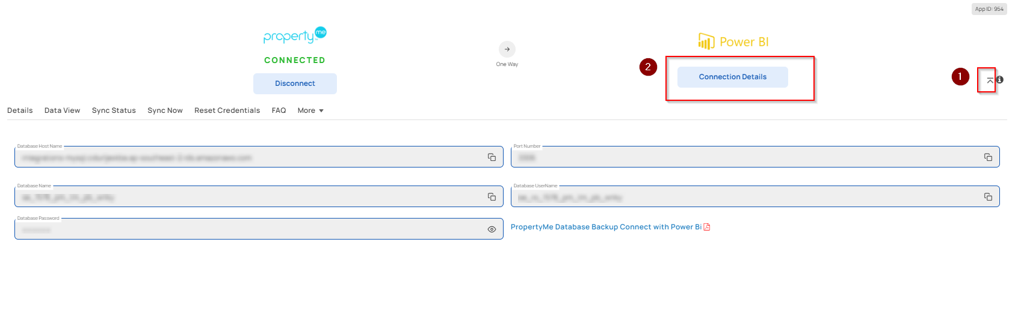Reveal the Database Password with eye icon
This screenshot has width=1018, height=311.
[x=492, y=229]
